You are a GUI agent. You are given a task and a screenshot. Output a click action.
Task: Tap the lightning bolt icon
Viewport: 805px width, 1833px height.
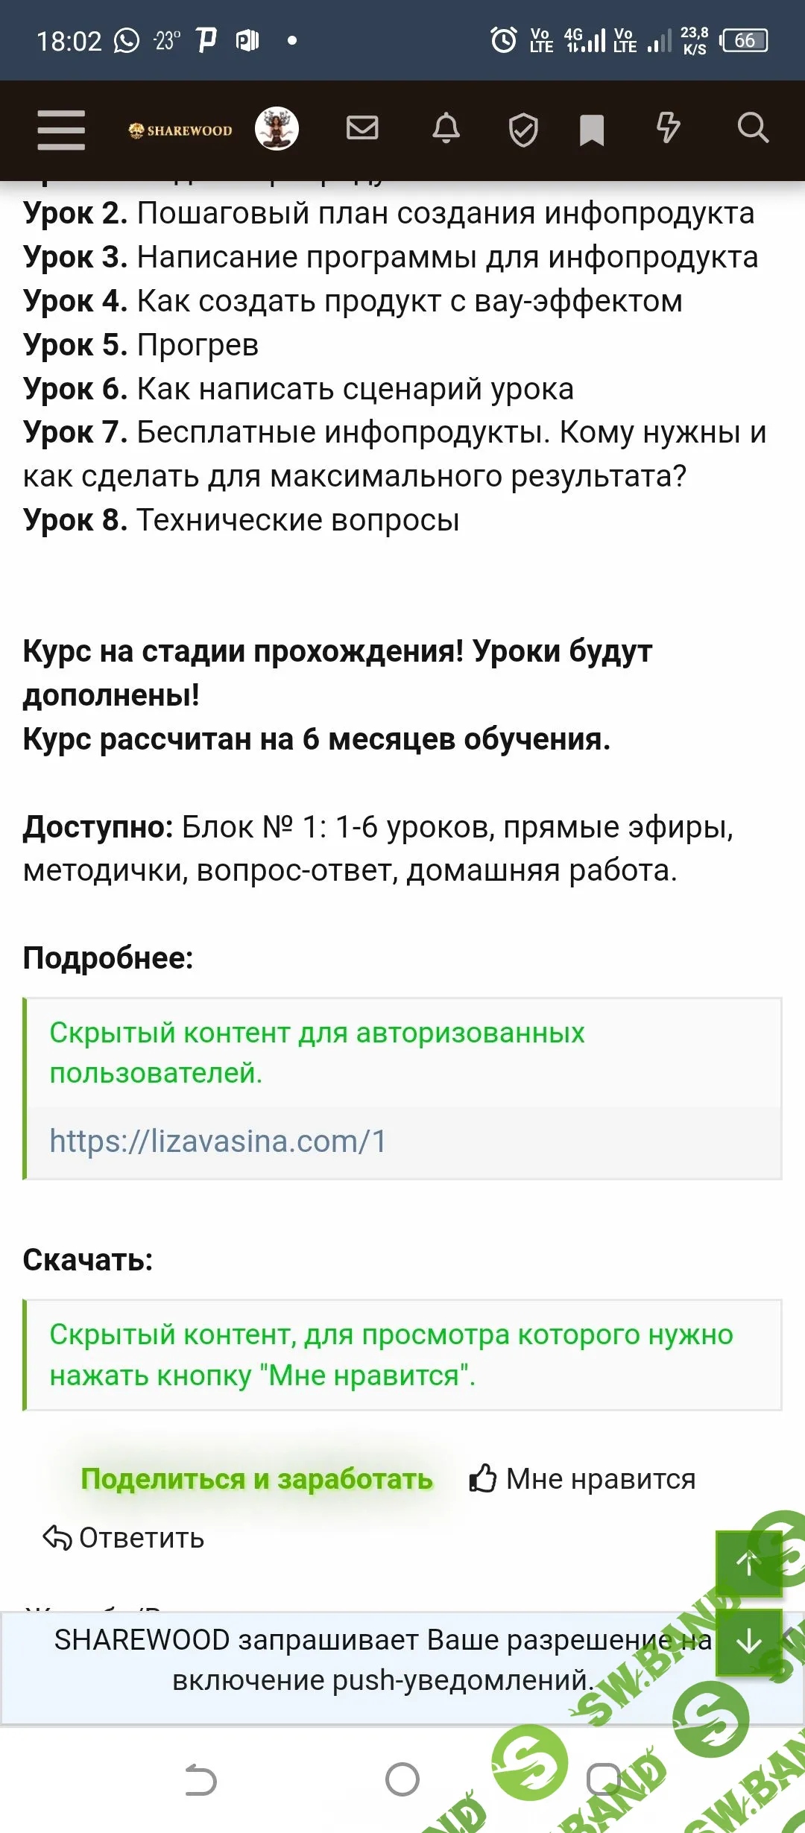[668, 127]
